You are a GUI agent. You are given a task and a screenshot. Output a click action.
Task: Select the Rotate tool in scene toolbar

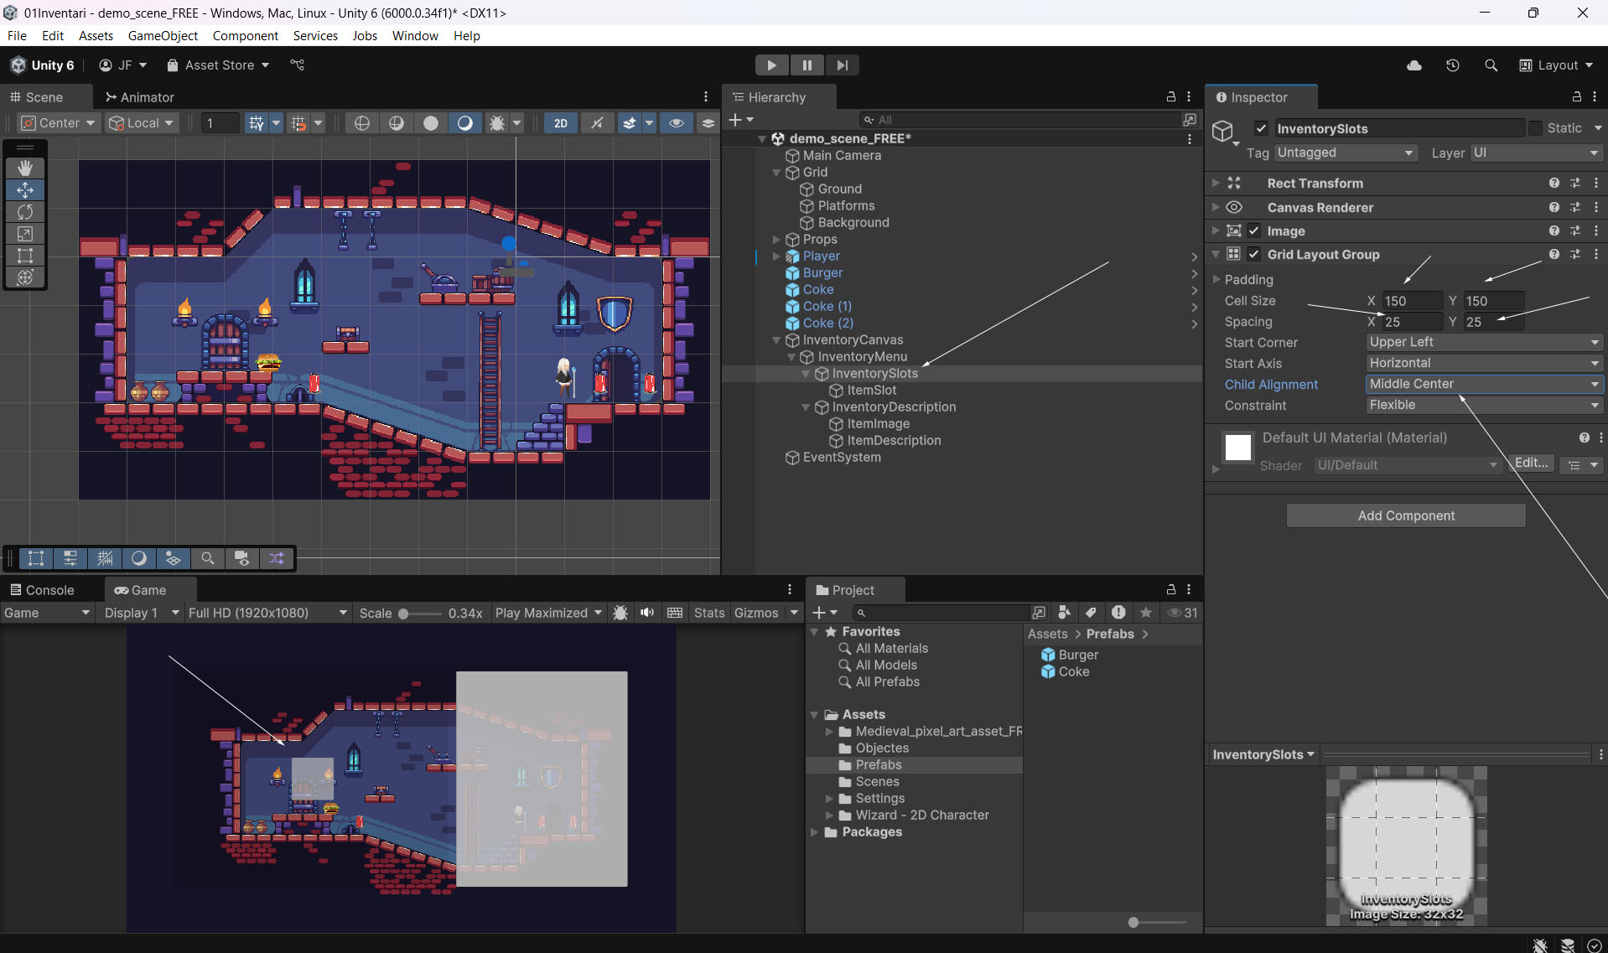[x=25, y=212]
